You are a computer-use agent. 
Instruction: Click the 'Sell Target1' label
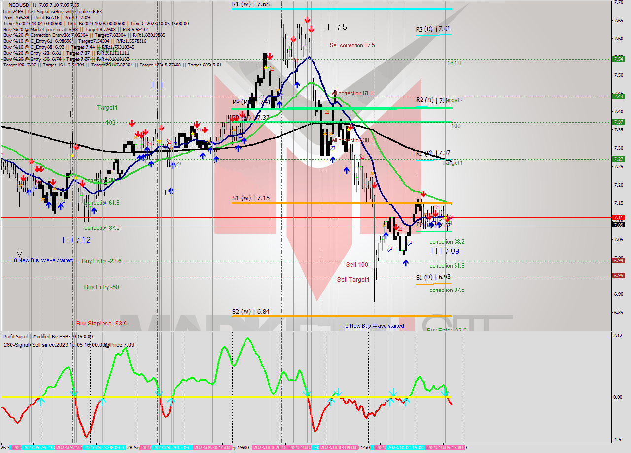pyautogui.click(x=353, y=280)
